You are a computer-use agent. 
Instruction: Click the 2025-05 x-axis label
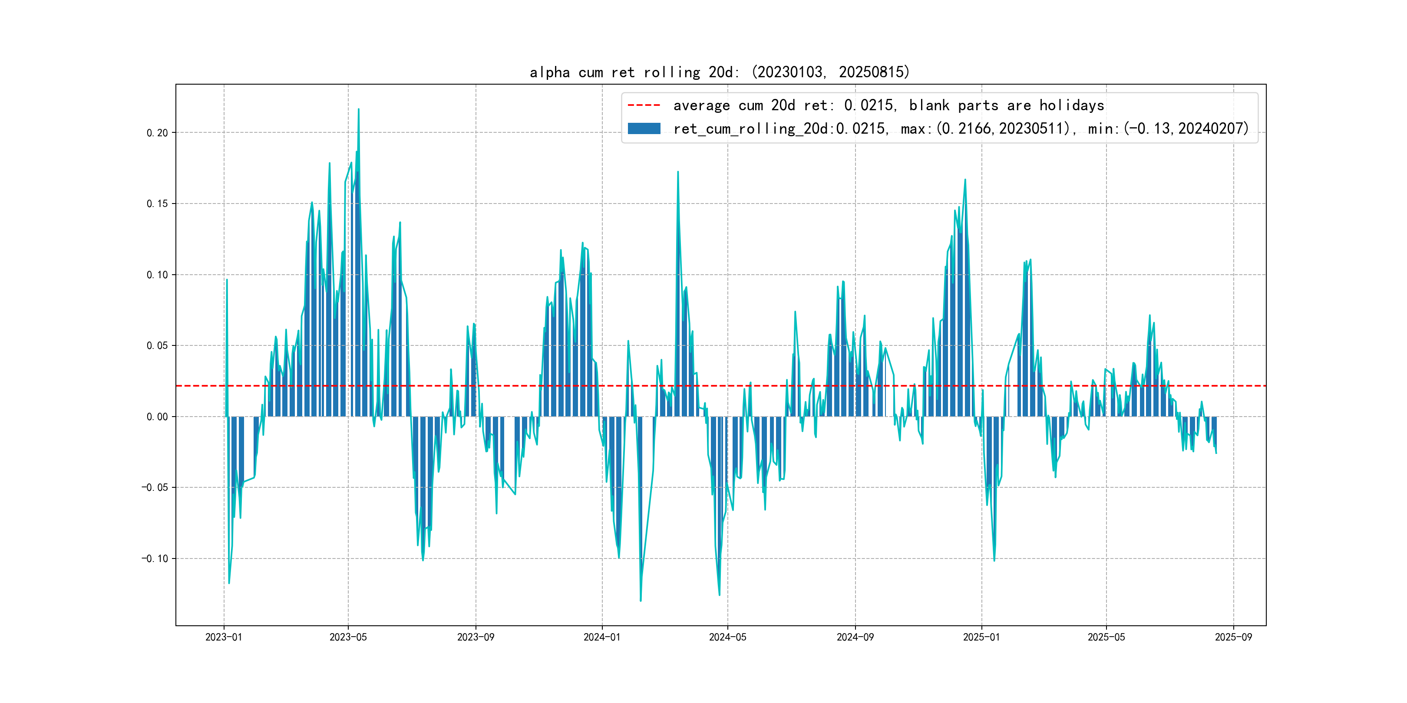coord(1106,637)
